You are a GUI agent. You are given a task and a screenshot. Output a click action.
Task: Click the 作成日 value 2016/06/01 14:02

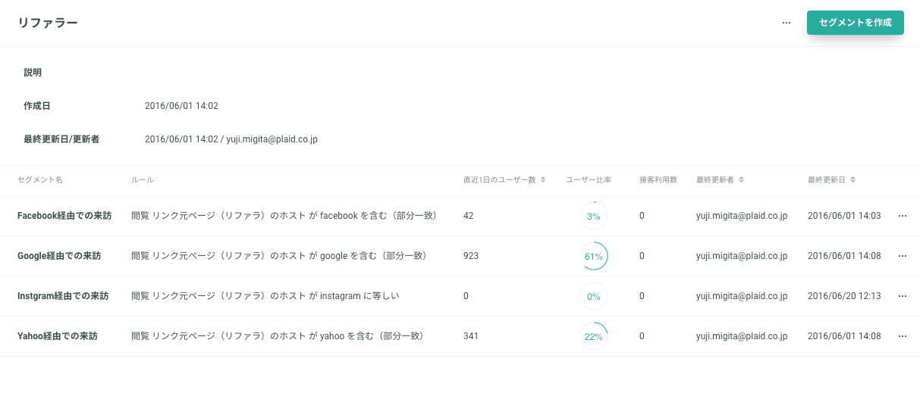181,106
